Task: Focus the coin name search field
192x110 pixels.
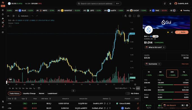Action: coord(99,4)
